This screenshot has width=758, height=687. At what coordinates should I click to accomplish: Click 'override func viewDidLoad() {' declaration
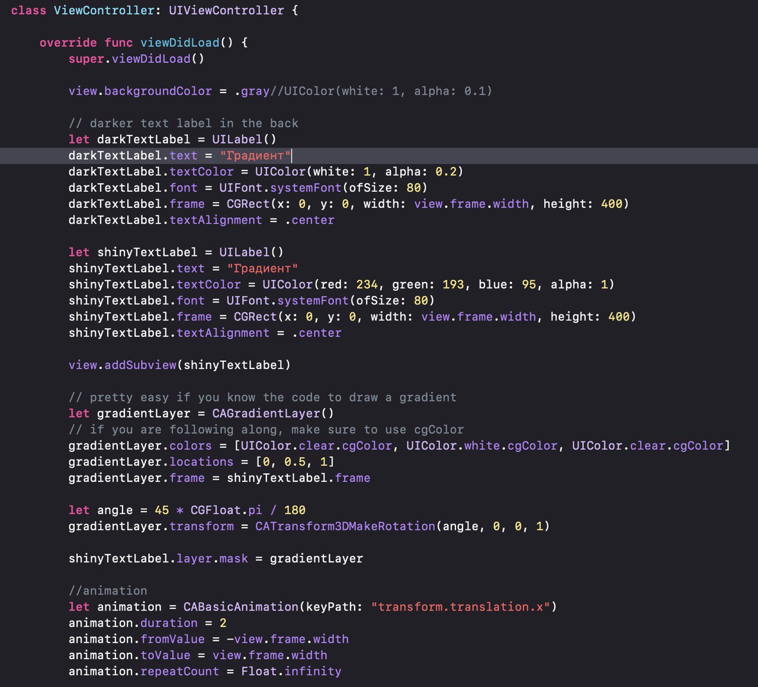coord(144,43)
